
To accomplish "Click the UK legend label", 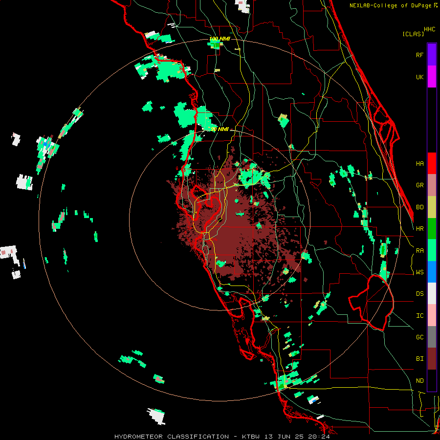I will 419,77.
